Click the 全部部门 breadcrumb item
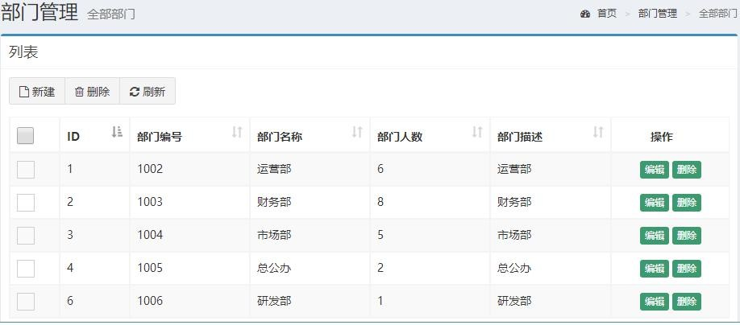This screenshot has width=740, height=325. (x=717, y=14)
